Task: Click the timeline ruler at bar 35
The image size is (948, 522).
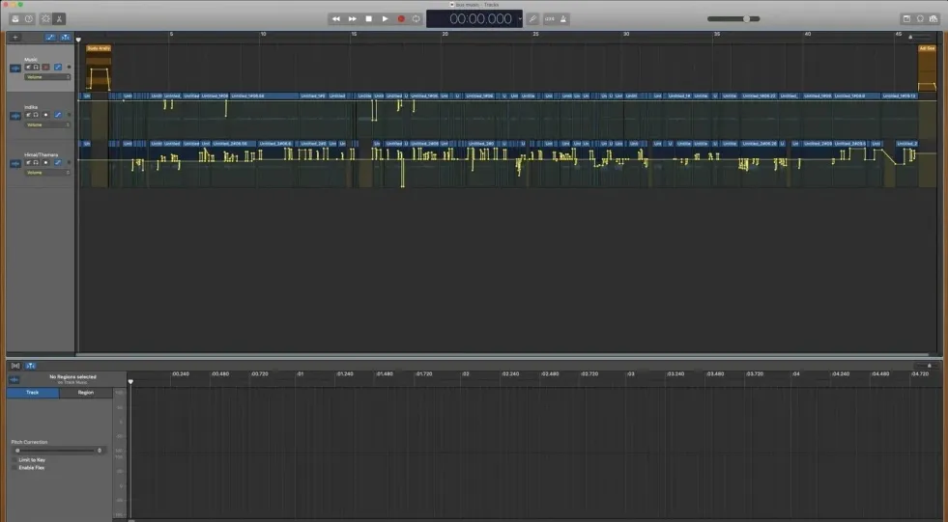Action: [717, 35]
